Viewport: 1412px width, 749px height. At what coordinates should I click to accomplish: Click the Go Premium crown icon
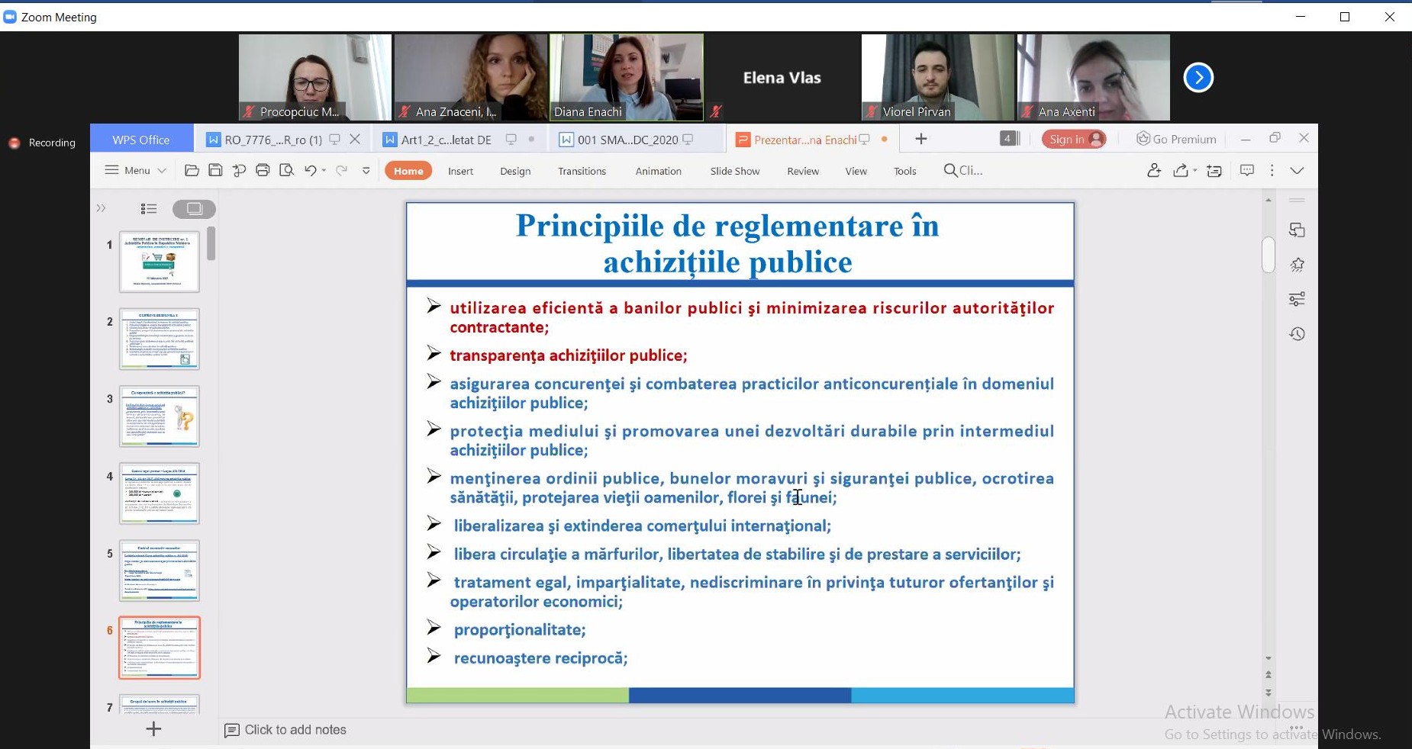1143,139
